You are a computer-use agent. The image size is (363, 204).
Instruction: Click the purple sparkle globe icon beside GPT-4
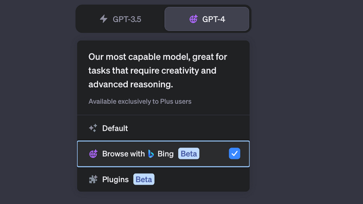(x=193, y=19)
